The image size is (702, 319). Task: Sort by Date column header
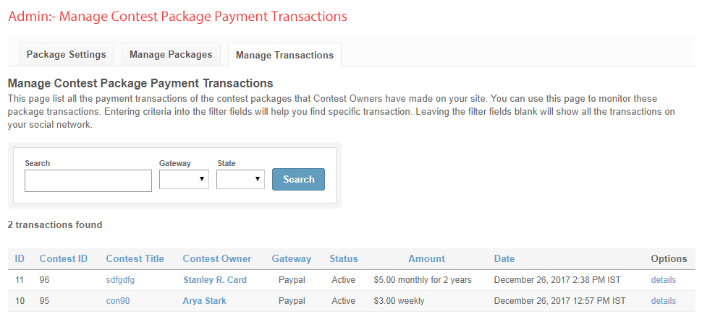(504, 258)
